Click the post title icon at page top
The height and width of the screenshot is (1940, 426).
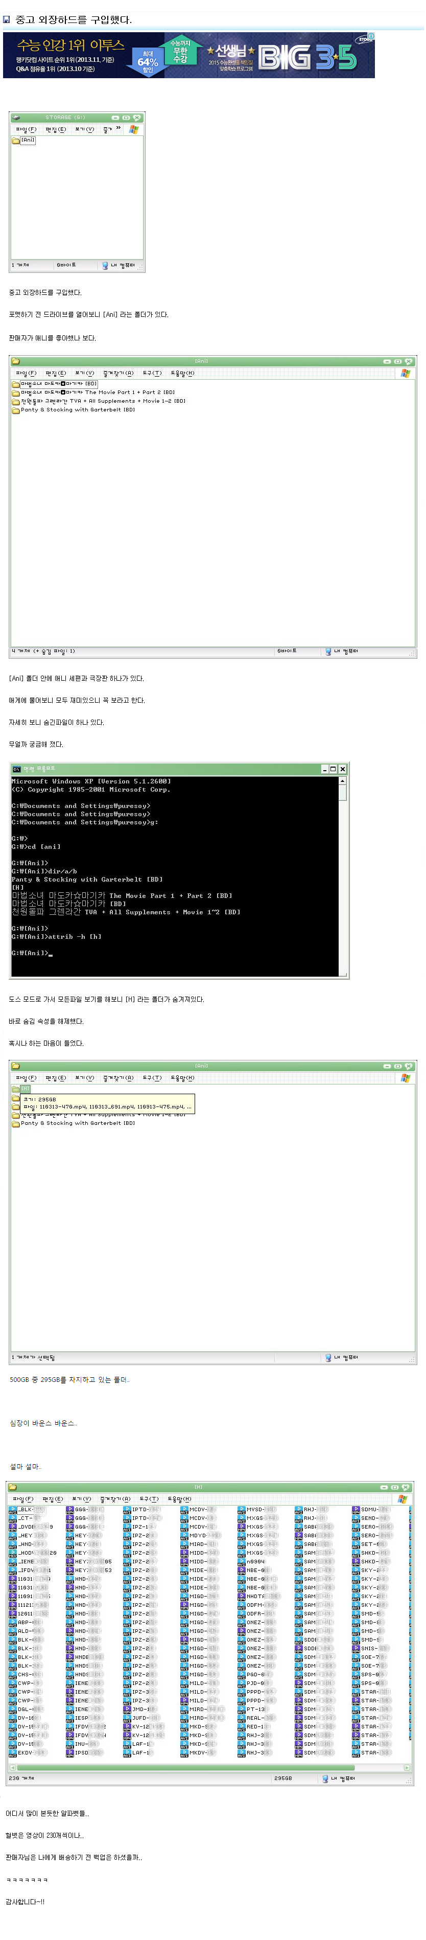[x=7, y=19]
